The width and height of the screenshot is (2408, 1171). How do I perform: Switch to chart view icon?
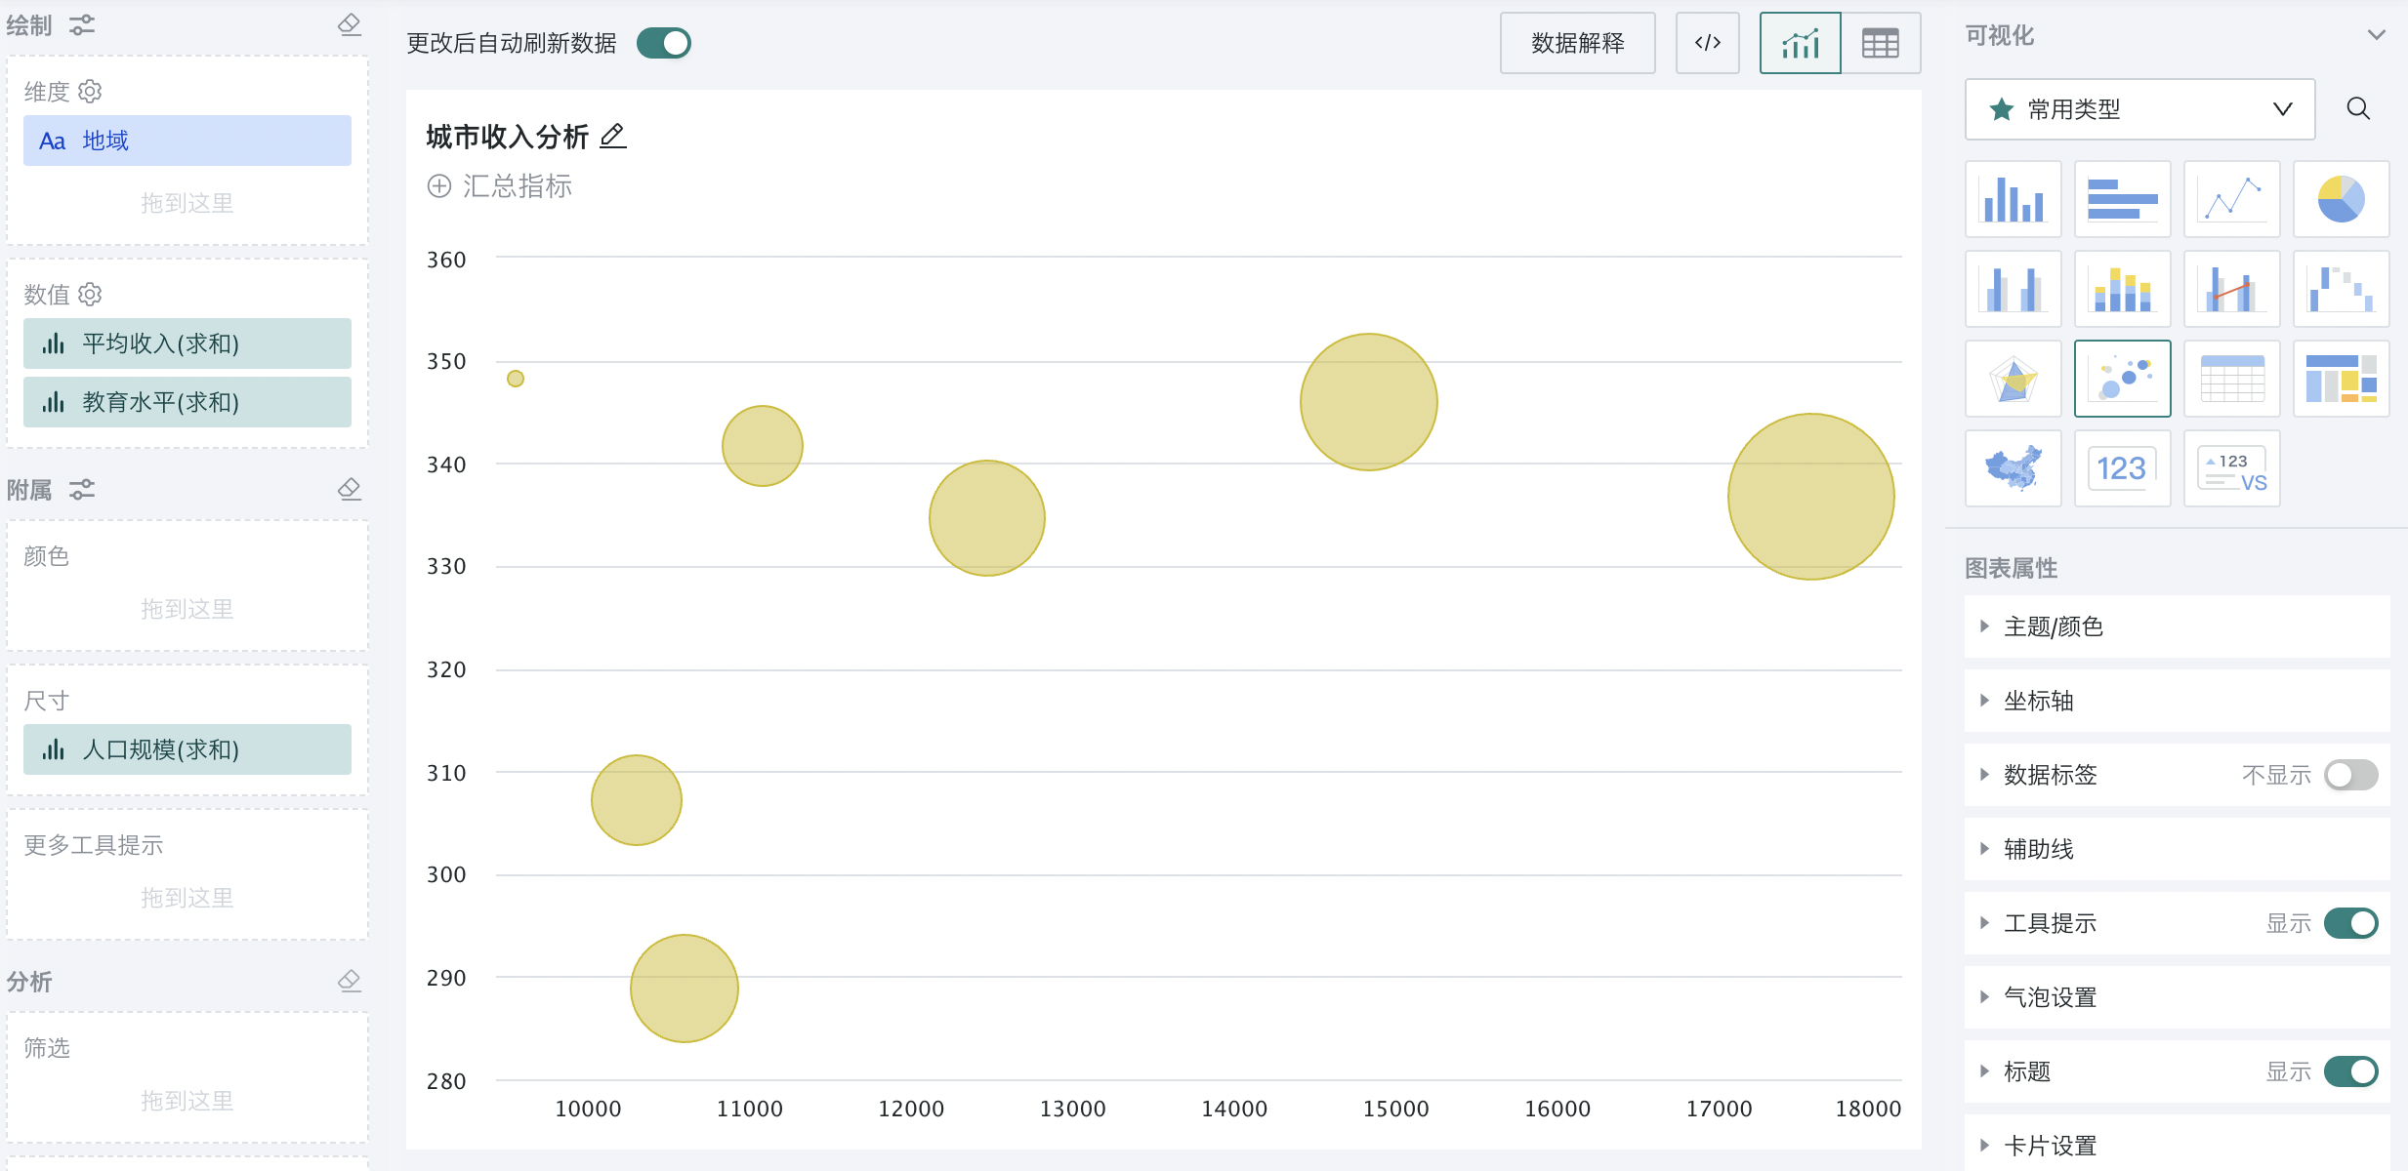pos(1800,43)
